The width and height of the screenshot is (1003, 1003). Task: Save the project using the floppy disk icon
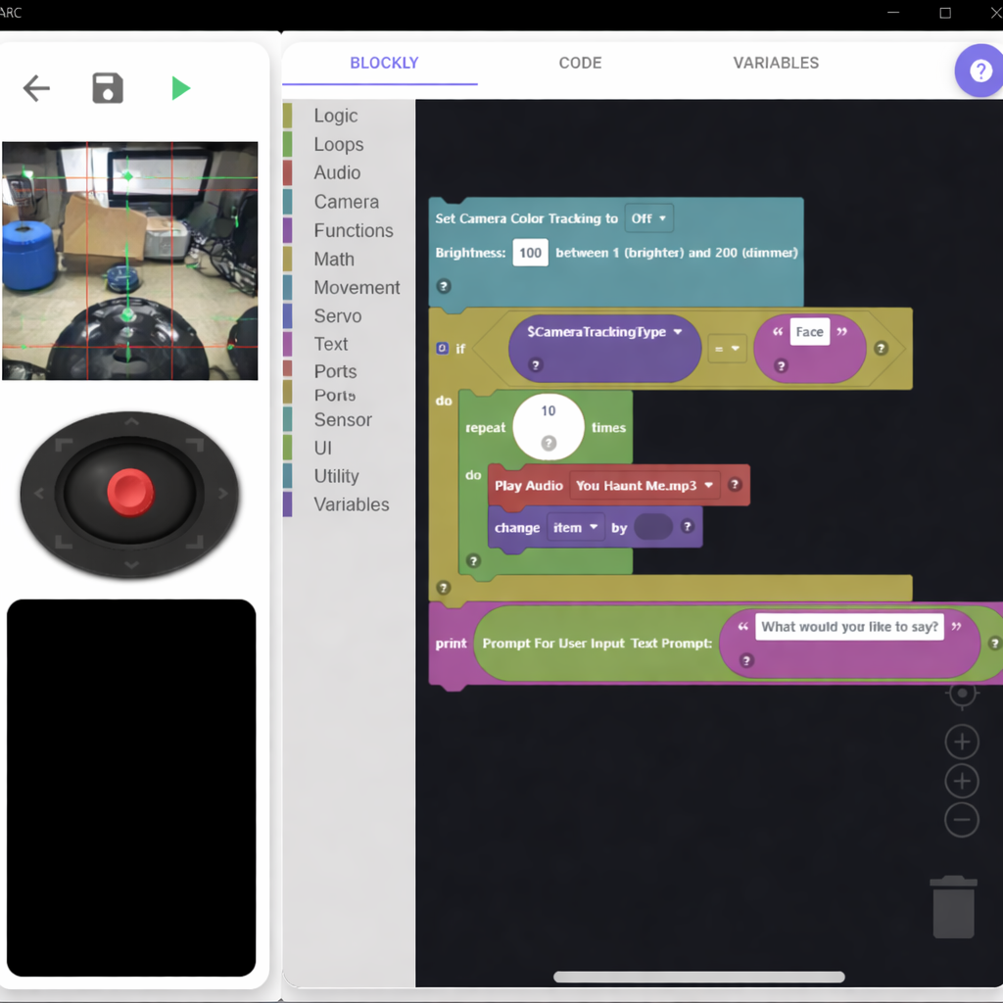[x=107, y=88]
